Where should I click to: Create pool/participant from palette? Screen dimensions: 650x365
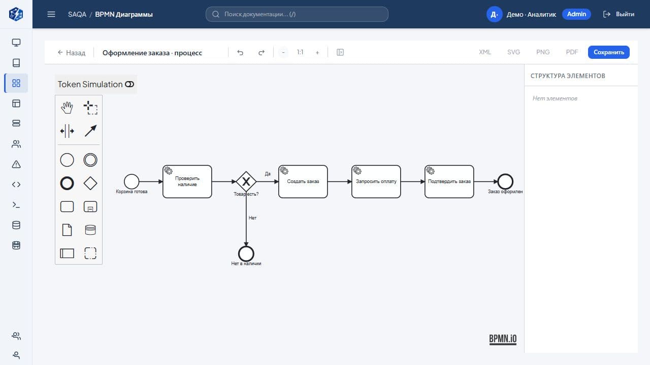(67, 253)
